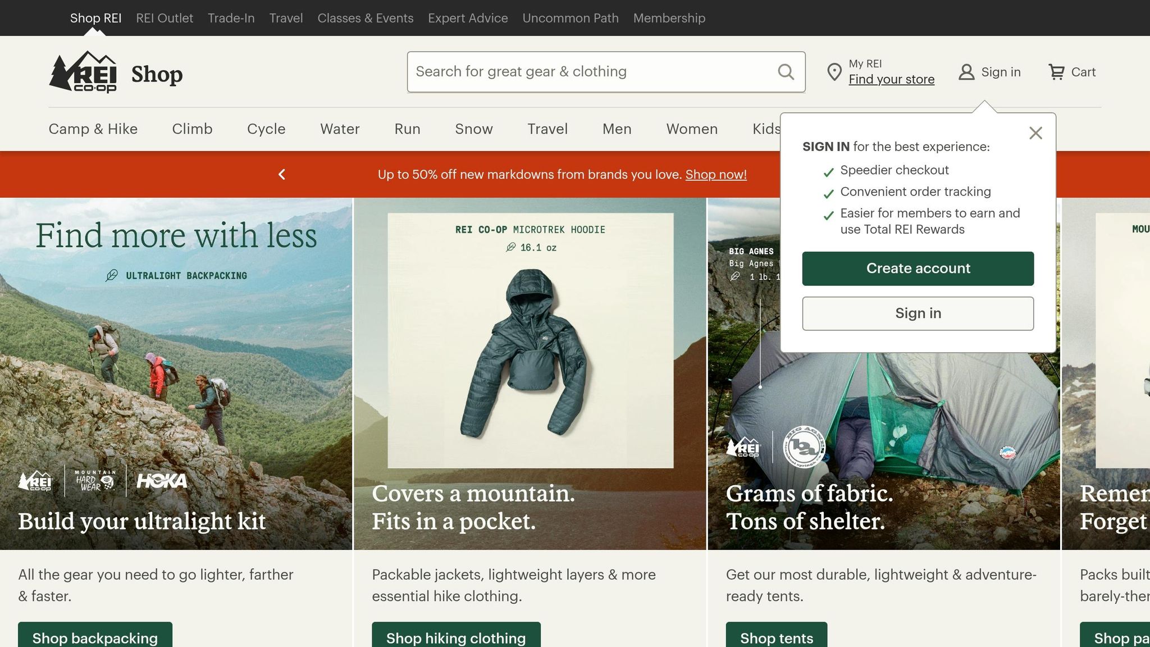The image size is (1150, 647).
Task: Click the Find your store link
Action: click(891, 80)
